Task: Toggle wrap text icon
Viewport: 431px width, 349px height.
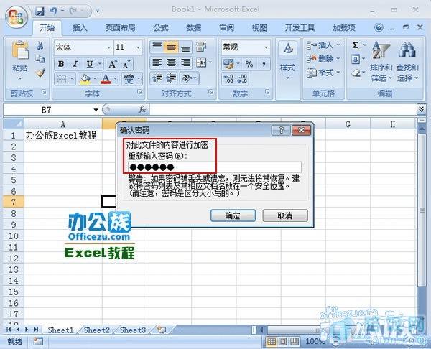Action: [201, 47]
